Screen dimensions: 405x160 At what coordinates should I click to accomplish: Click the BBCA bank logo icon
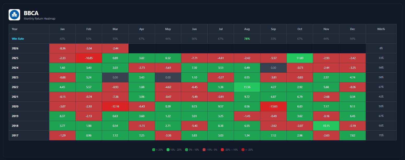click(14, 15)
